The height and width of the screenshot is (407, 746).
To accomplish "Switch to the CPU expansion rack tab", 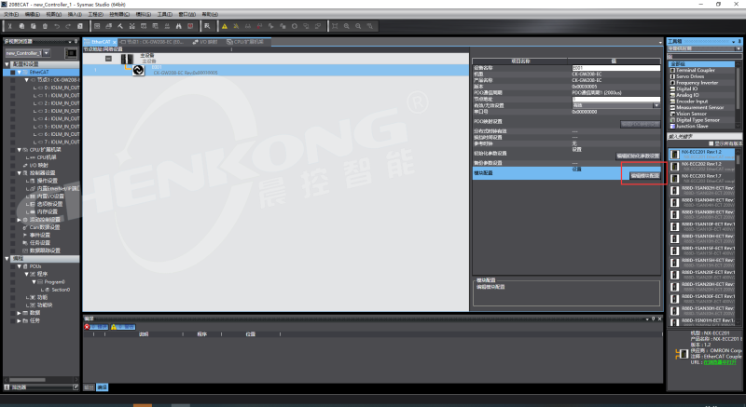I will click(x=245, y=42).
